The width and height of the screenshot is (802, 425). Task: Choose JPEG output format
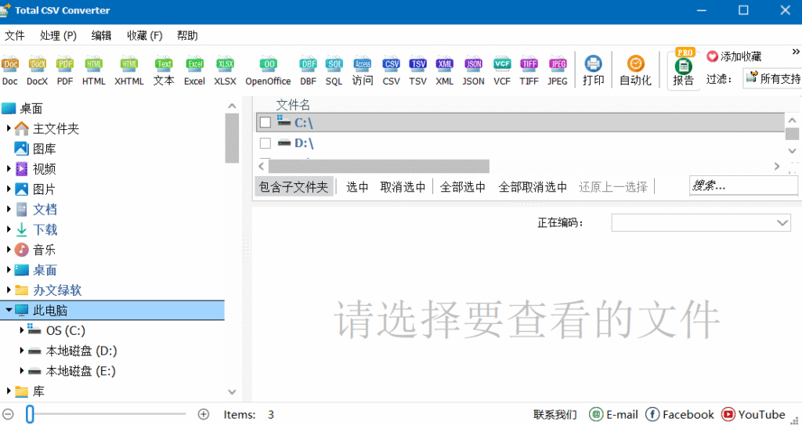558,70
